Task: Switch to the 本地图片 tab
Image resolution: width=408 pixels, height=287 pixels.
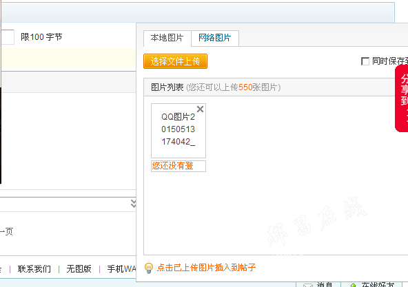Action: click(167, 38)
